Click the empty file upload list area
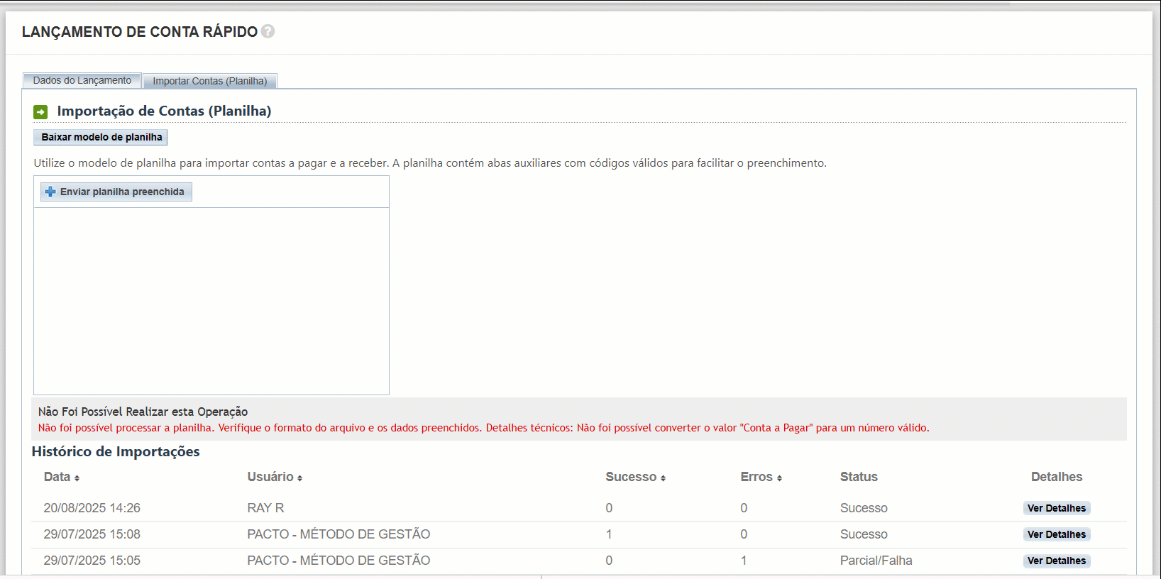Viewport: 1161px width, 579px height. click(x=211, y=300)
